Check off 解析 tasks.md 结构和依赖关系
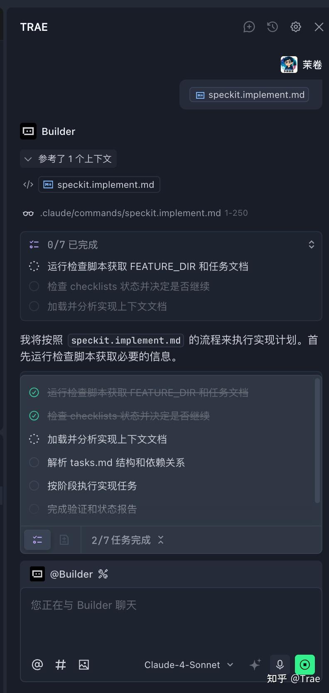The width and height of the screenshot is (329, 693). (34, 462)
